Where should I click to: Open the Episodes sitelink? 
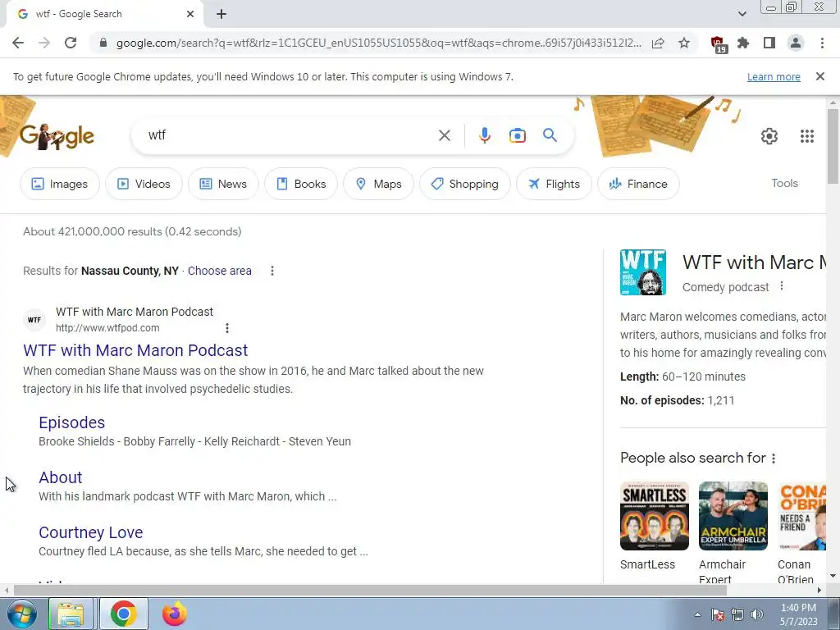(x=72, y=422)
